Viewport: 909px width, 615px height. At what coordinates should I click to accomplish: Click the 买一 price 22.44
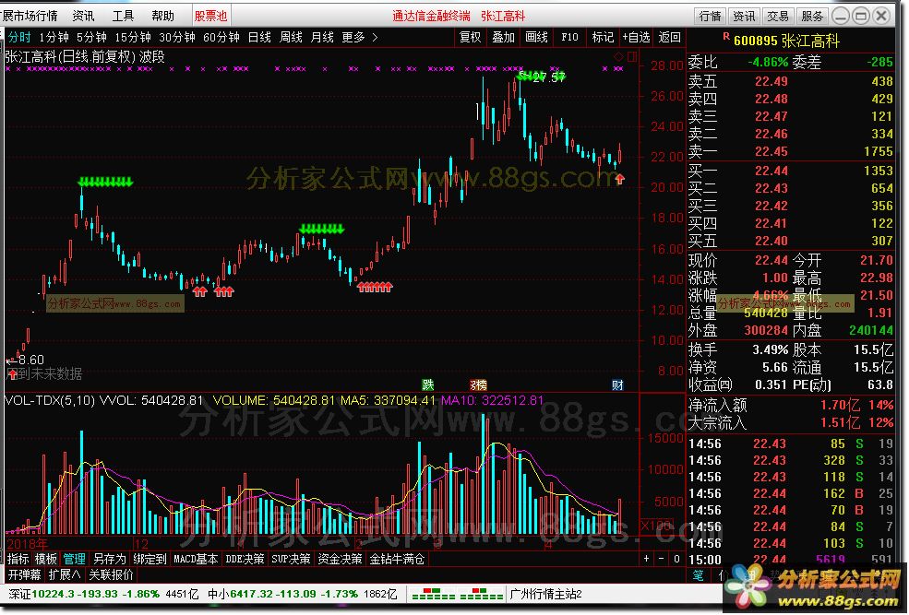(771, 171)
